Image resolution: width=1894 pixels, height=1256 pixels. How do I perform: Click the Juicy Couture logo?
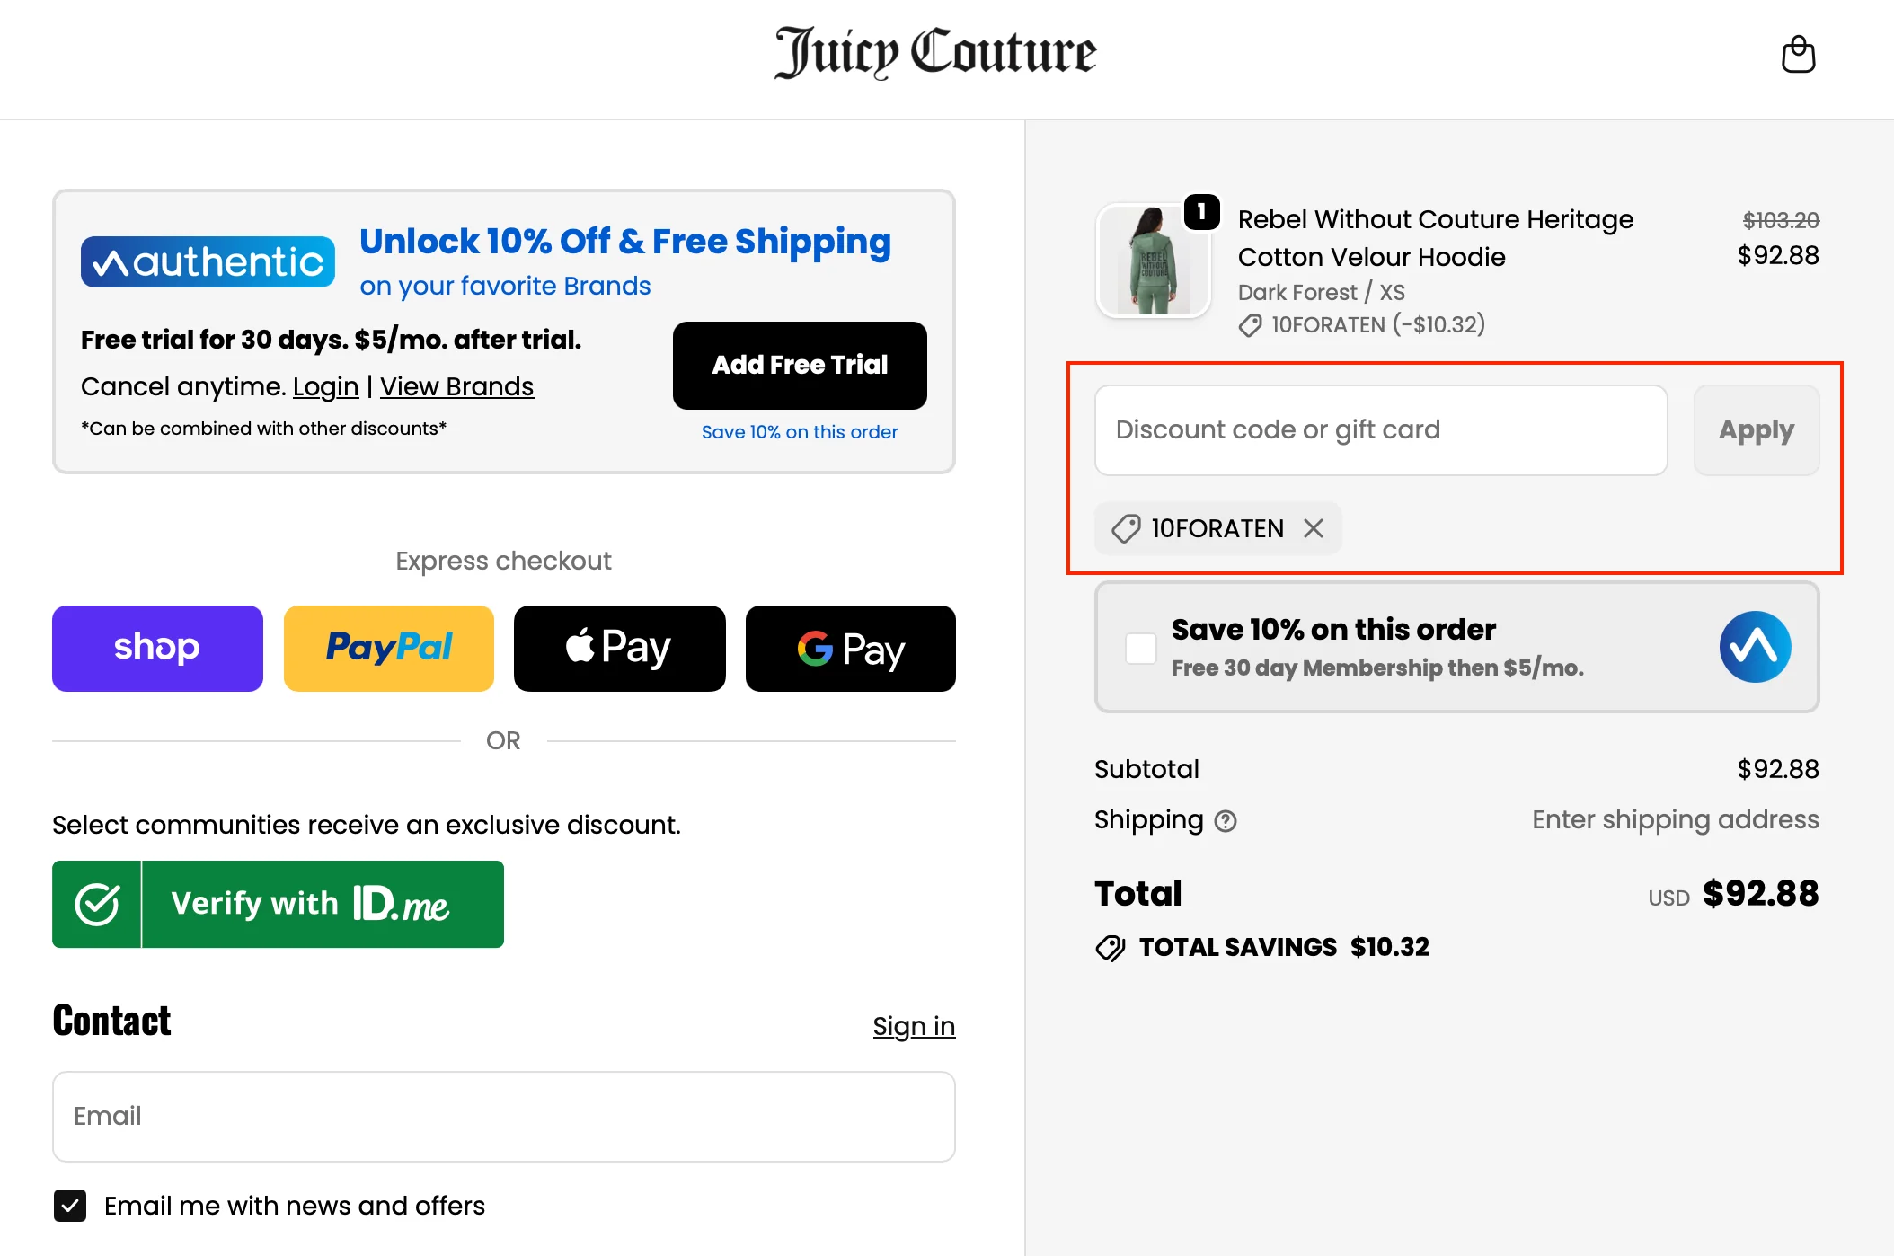pos(935,52)
